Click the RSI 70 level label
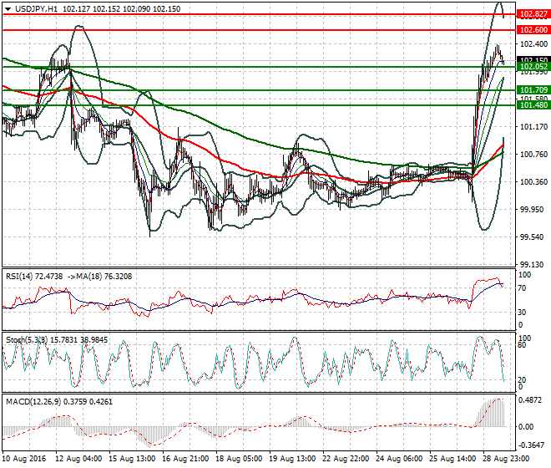The width and height of the screenshot is (551, 468). 523,288
